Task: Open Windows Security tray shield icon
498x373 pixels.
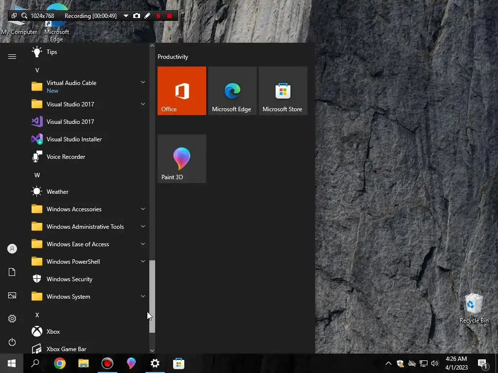Action: 400,363
